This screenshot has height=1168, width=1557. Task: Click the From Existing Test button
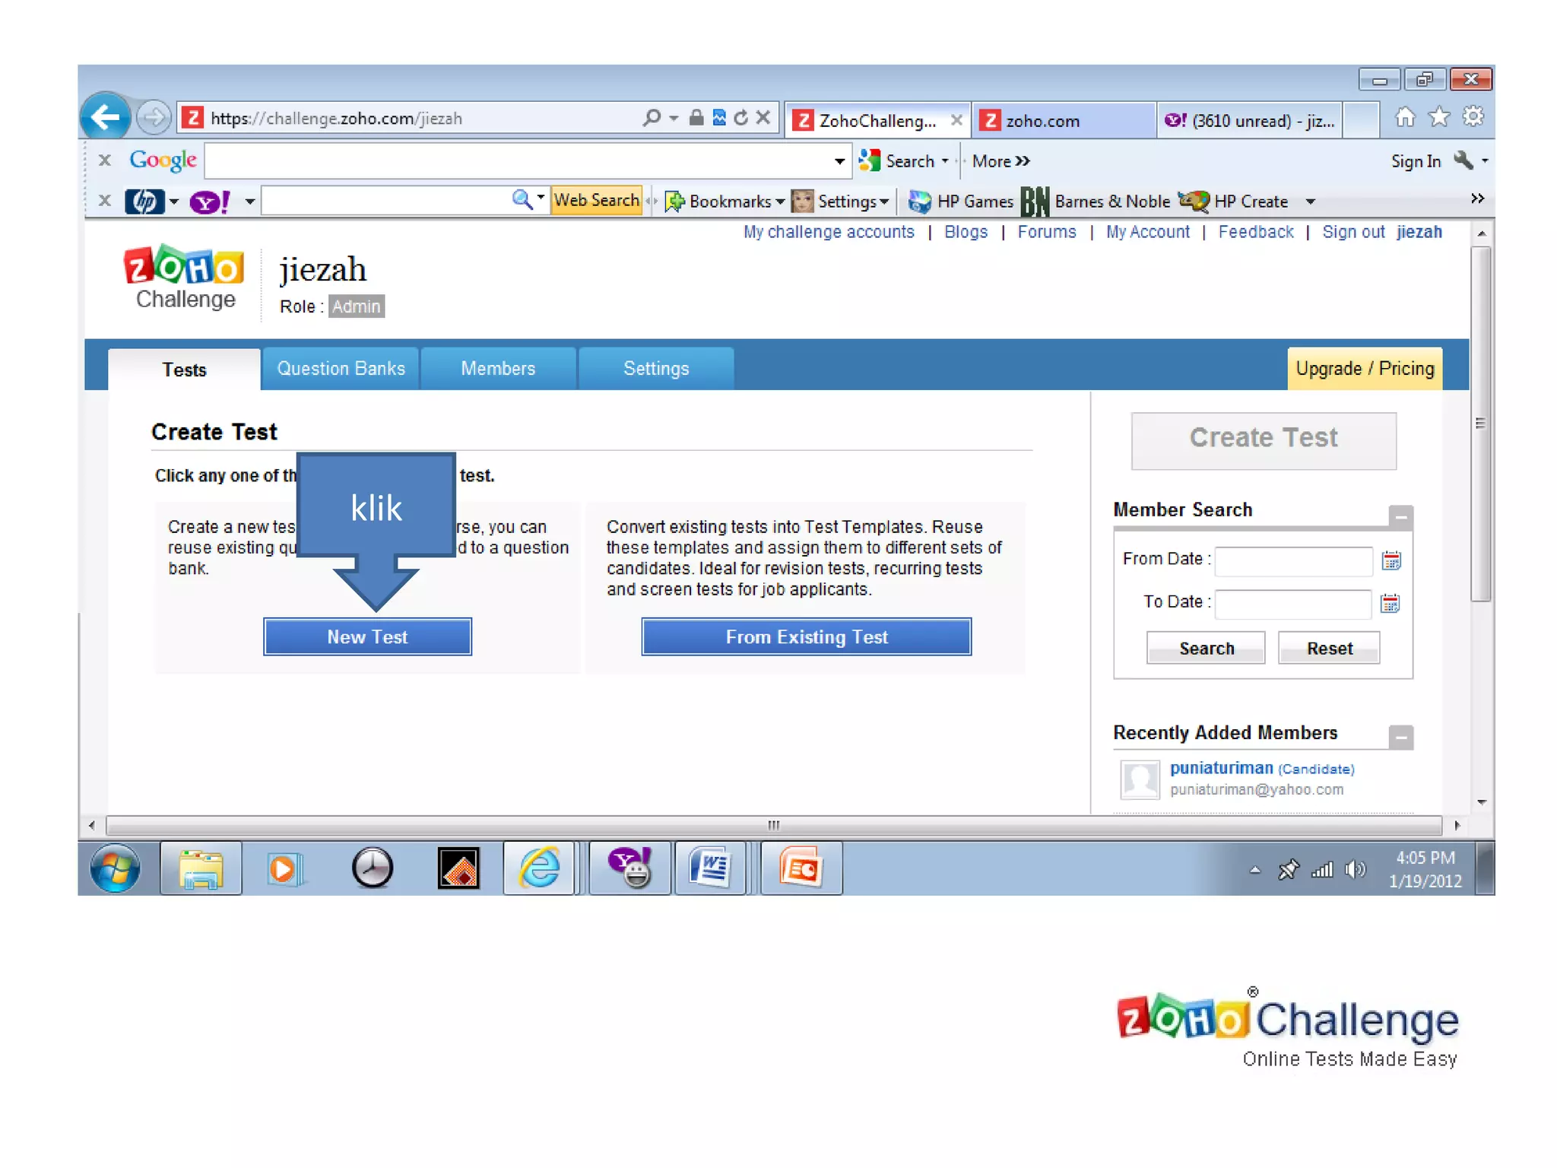(806, 636)
